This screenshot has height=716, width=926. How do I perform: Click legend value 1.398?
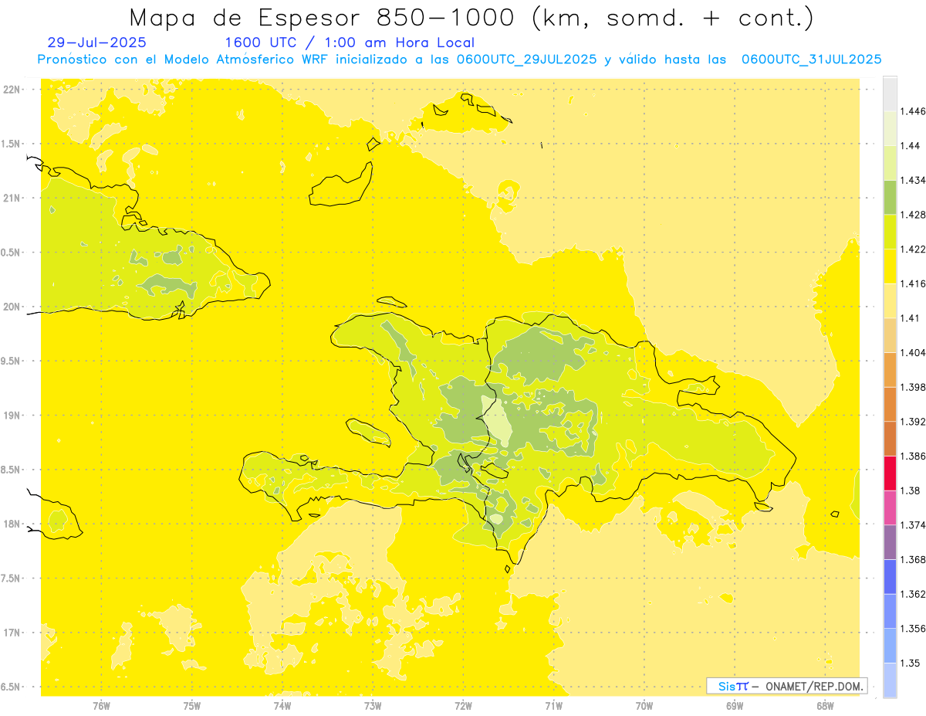[x=913, y=387]
